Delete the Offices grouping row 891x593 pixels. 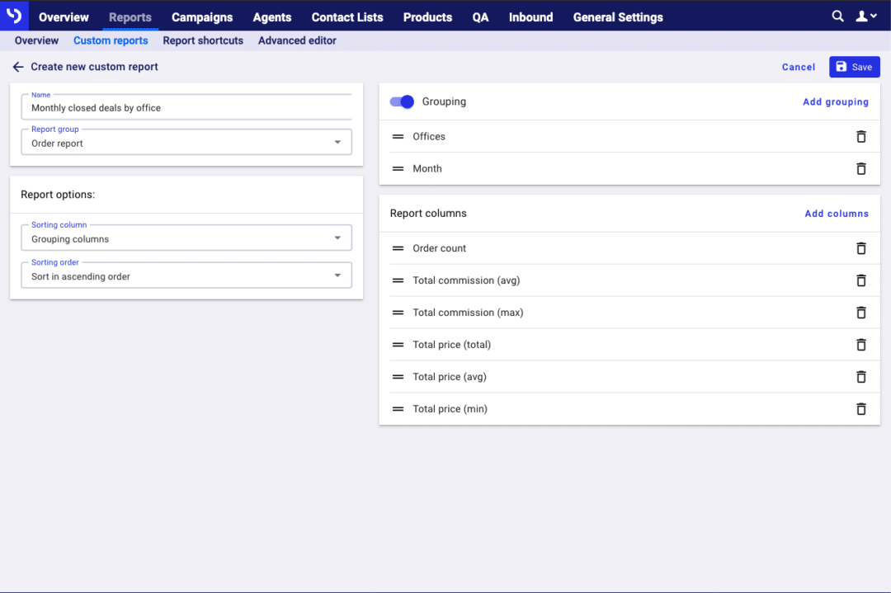tap(860, 136)
